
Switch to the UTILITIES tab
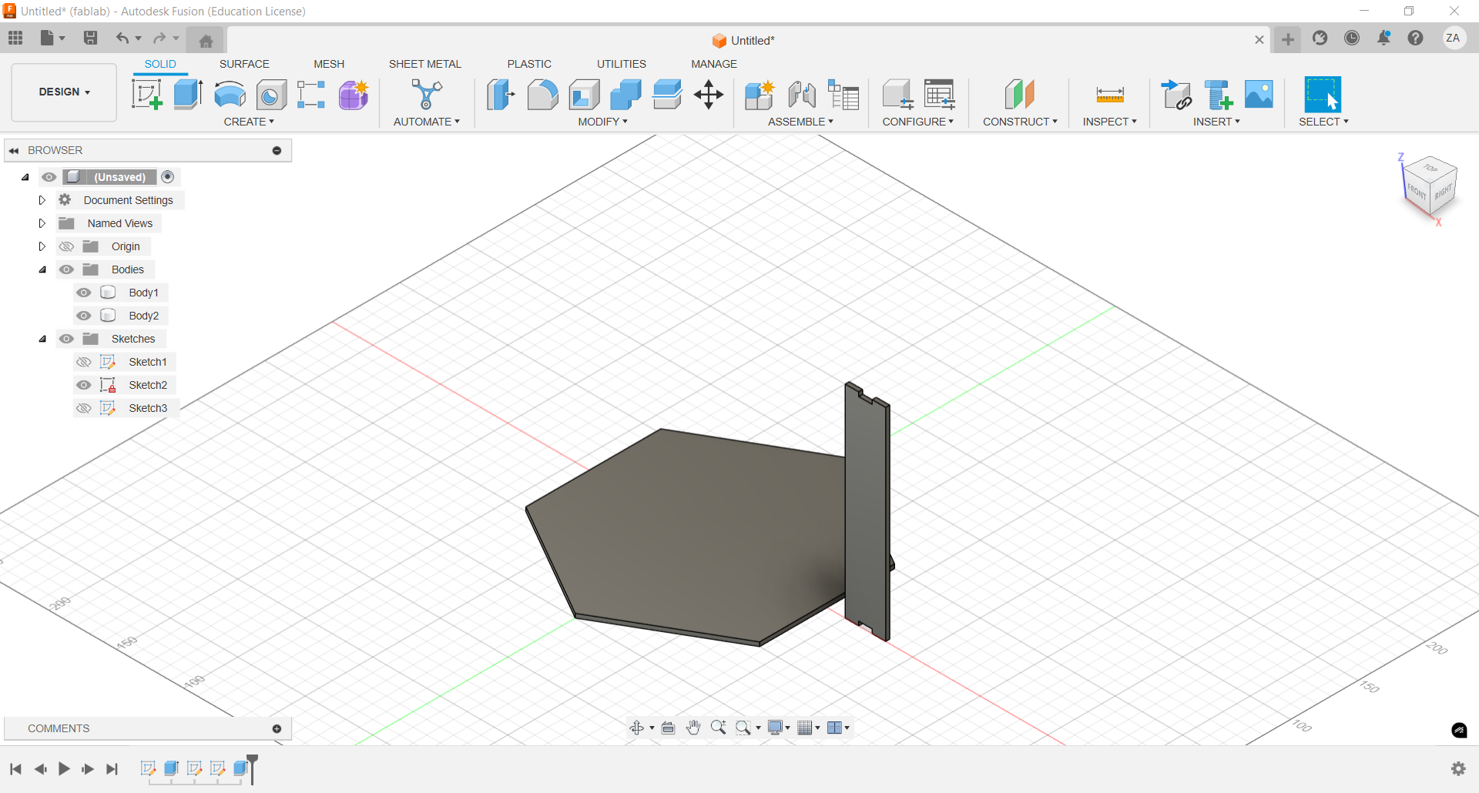tap(622, 64)
